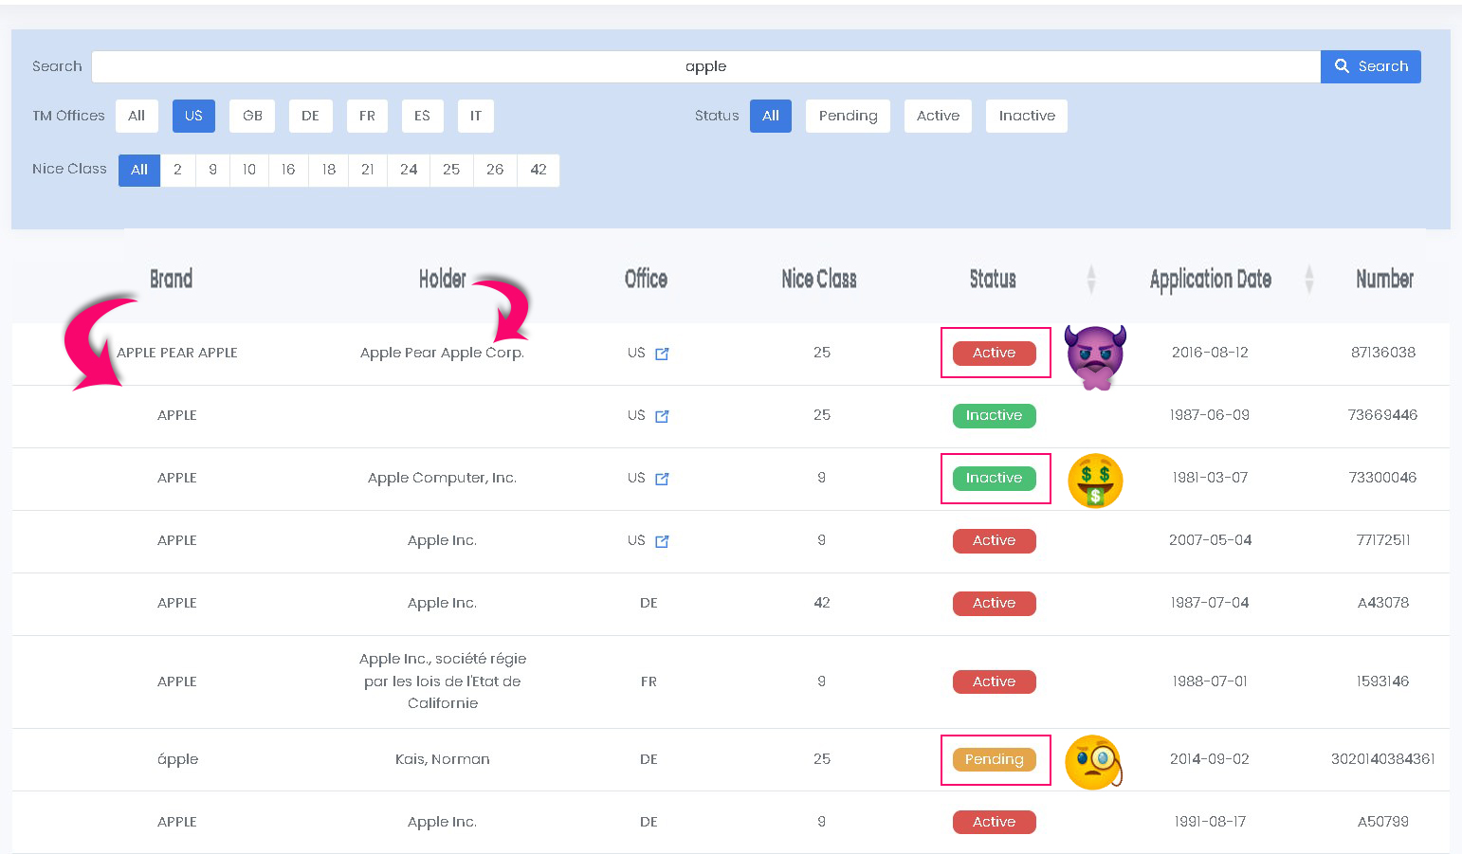Sort table by Status column arrows

point(1091,279)
